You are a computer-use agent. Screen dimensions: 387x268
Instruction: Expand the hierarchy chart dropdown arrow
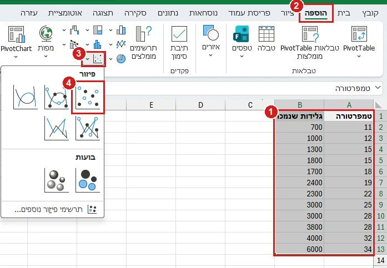(x=87, y=31)
